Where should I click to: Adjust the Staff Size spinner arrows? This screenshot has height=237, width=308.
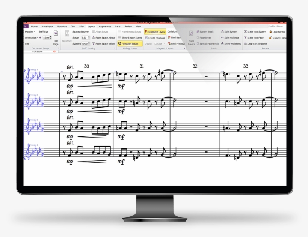pyautogui.click(x=50, y=37)
